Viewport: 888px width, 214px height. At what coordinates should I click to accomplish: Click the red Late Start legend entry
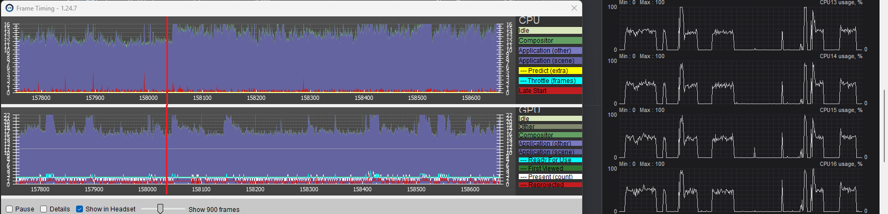(550, 91)
